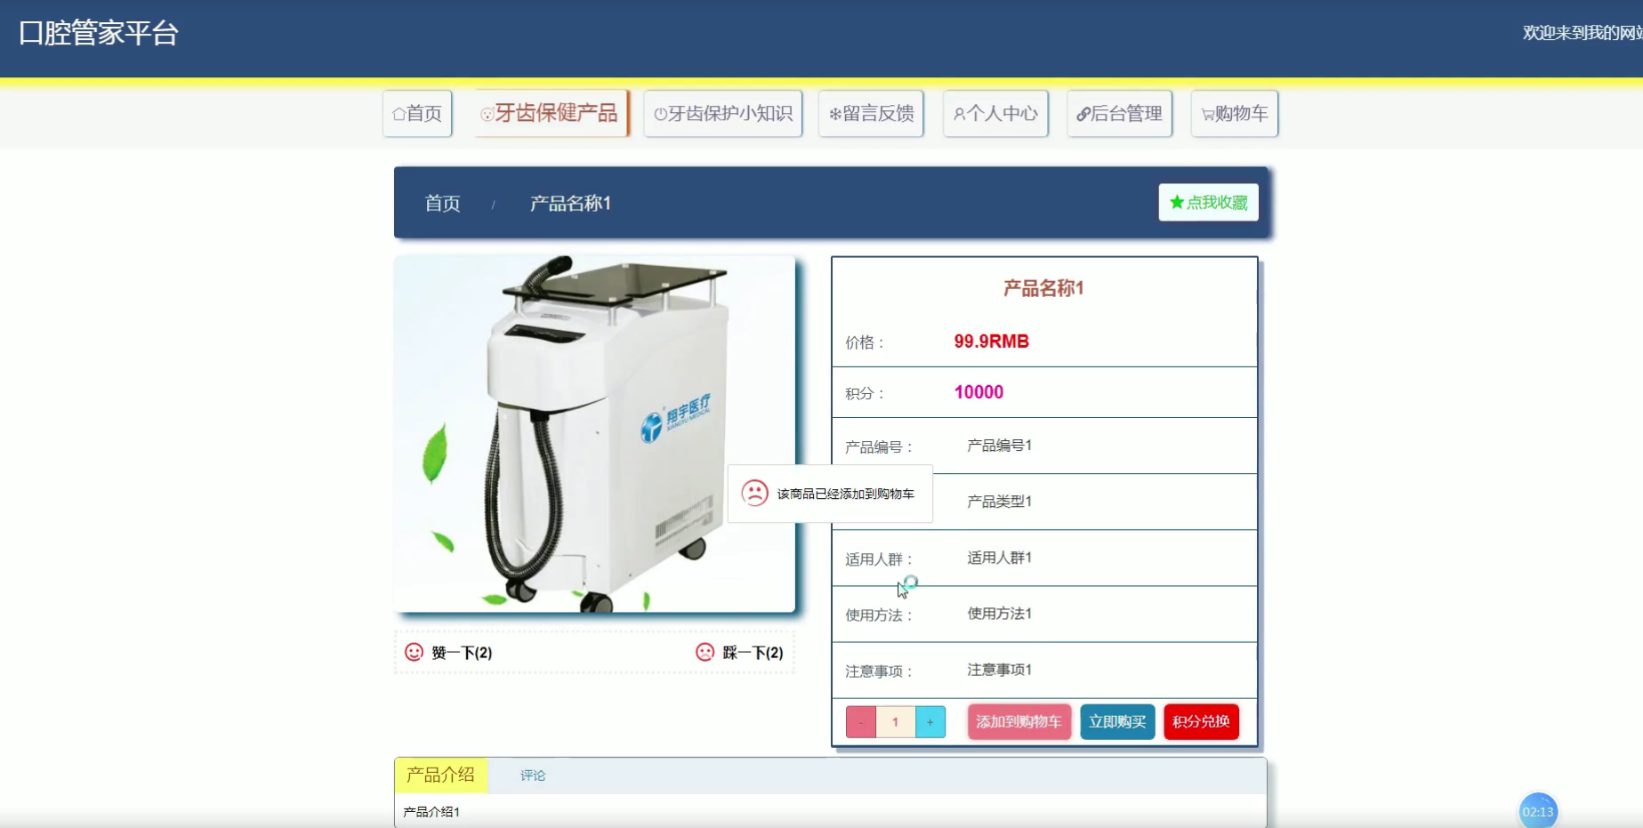This screenshot has height=828, width=1643.
Task: Open 牙齿保护小知识 navigation item
Action: [x=723, y=114]
